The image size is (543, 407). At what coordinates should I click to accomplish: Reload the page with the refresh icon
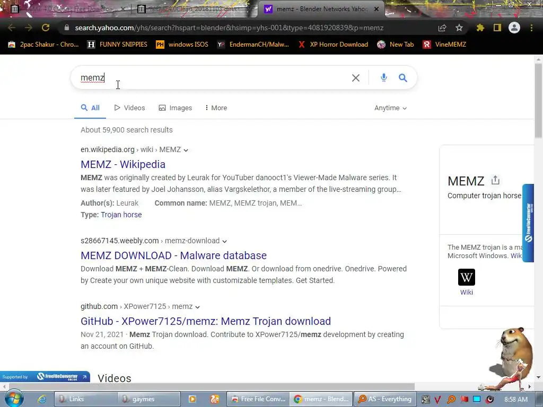[x=46, y=28]
